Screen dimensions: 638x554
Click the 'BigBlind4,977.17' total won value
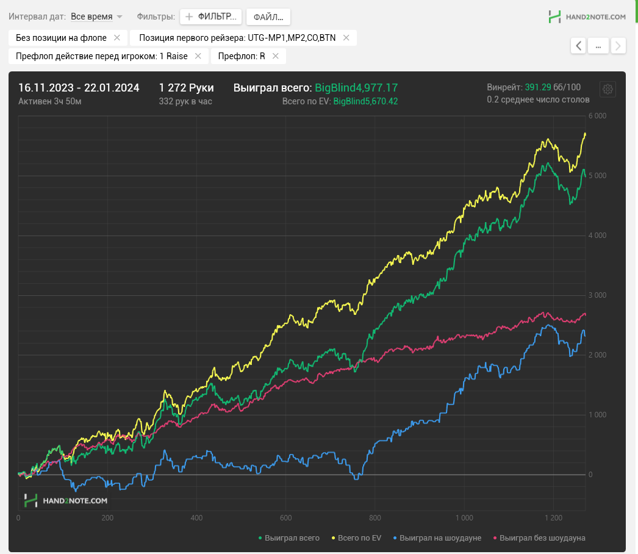tap(356, 87)
